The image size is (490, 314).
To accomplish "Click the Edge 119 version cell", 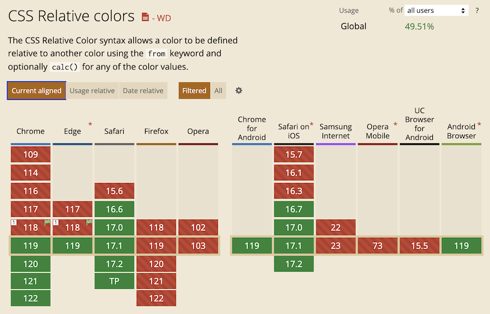I will point(72,246).
